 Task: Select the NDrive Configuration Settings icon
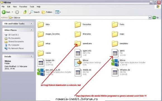pyautogui.click(x=78, y=63)
